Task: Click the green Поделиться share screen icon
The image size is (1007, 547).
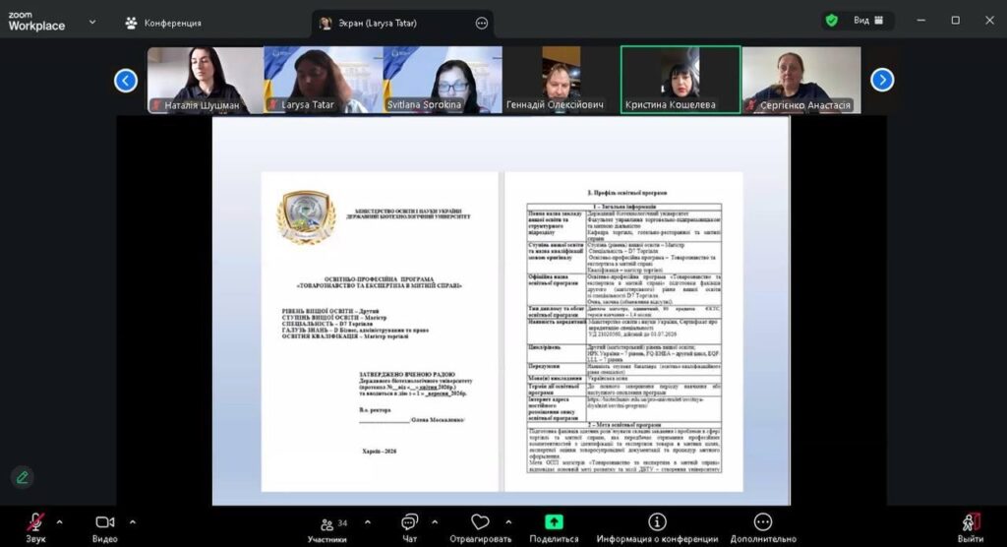Action: coord(554,522)
